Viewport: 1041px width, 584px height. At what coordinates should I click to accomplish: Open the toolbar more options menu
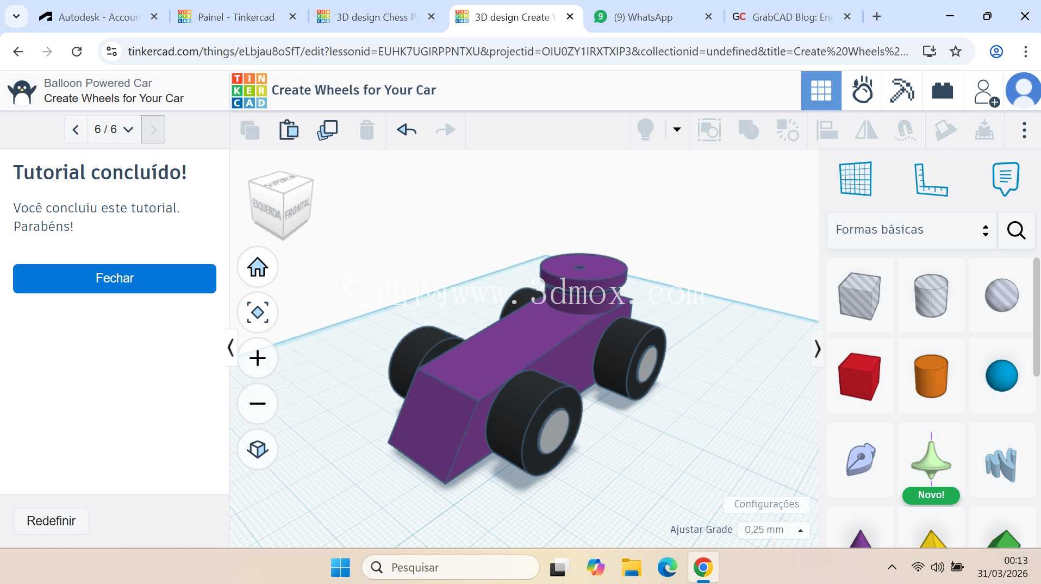(x=1024, y=130)
